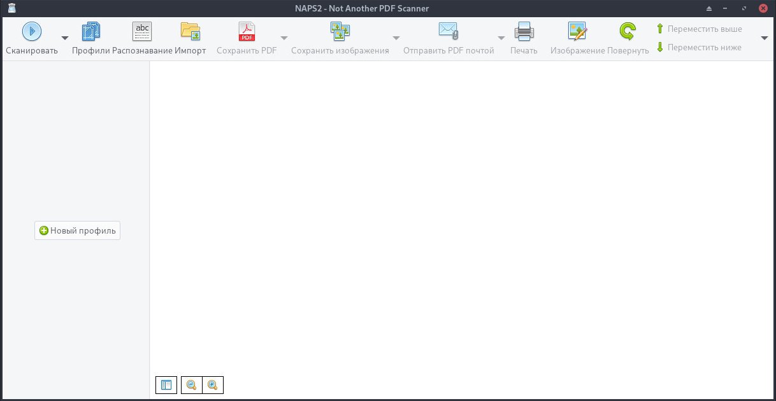Click the Повернуть rotate icon
The image size is (776, 401).
click(x=628, y=31)
